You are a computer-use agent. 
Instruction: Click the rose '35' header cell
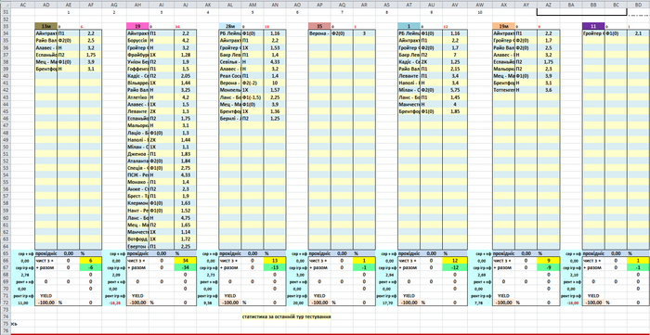point(319,26)
